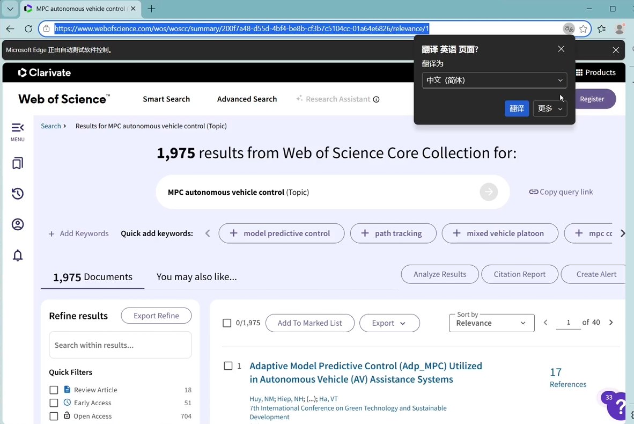Show previous quick add keywords
Image resolution: width=634 pixels, height=424 pixels.
pyautogui.click(x=208, y=233)
